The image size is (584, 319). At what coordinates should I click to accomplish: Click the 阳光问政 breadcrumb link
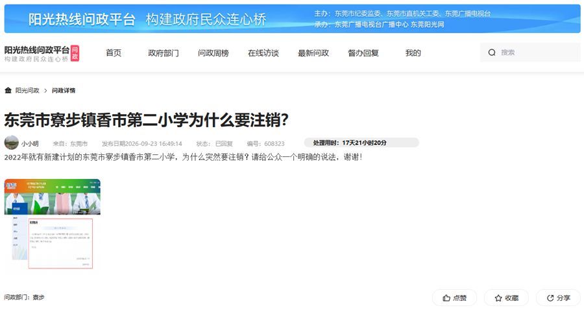point(27,91)
